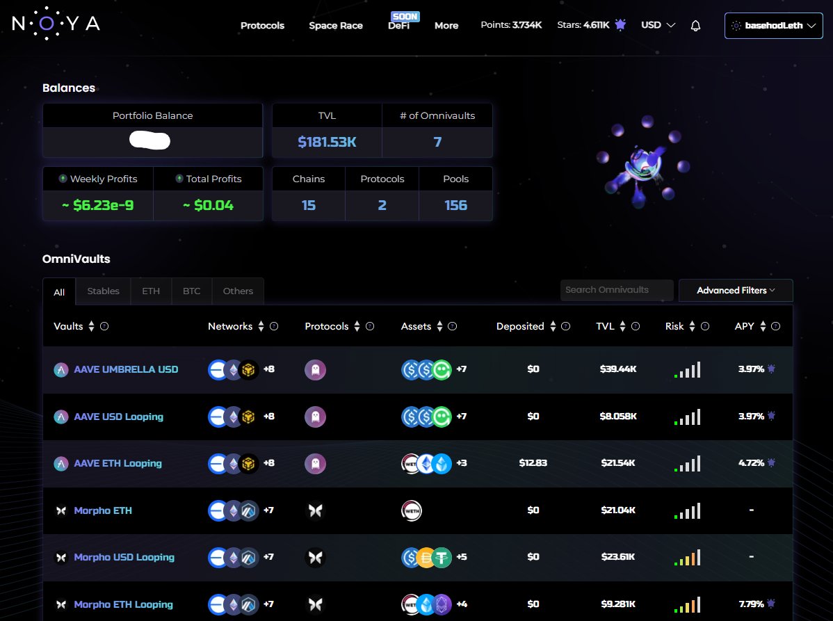
Task: Click risk bars icon in Morpho USD Looping row
Action: 688,557
